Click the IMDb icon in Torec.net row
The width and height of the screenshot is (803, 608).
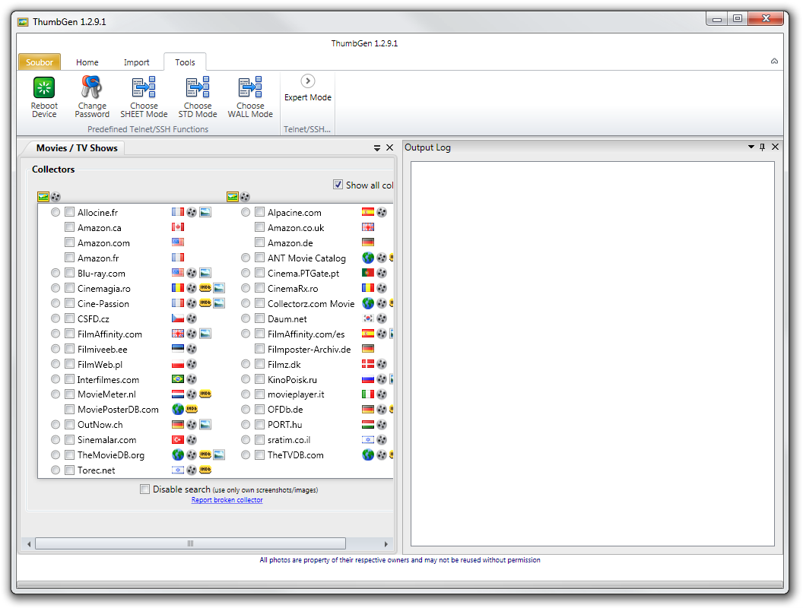(205, 470)
